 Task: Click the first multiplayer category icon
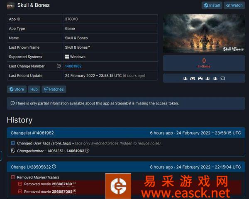pyautogui.click(x=185, y=78)
